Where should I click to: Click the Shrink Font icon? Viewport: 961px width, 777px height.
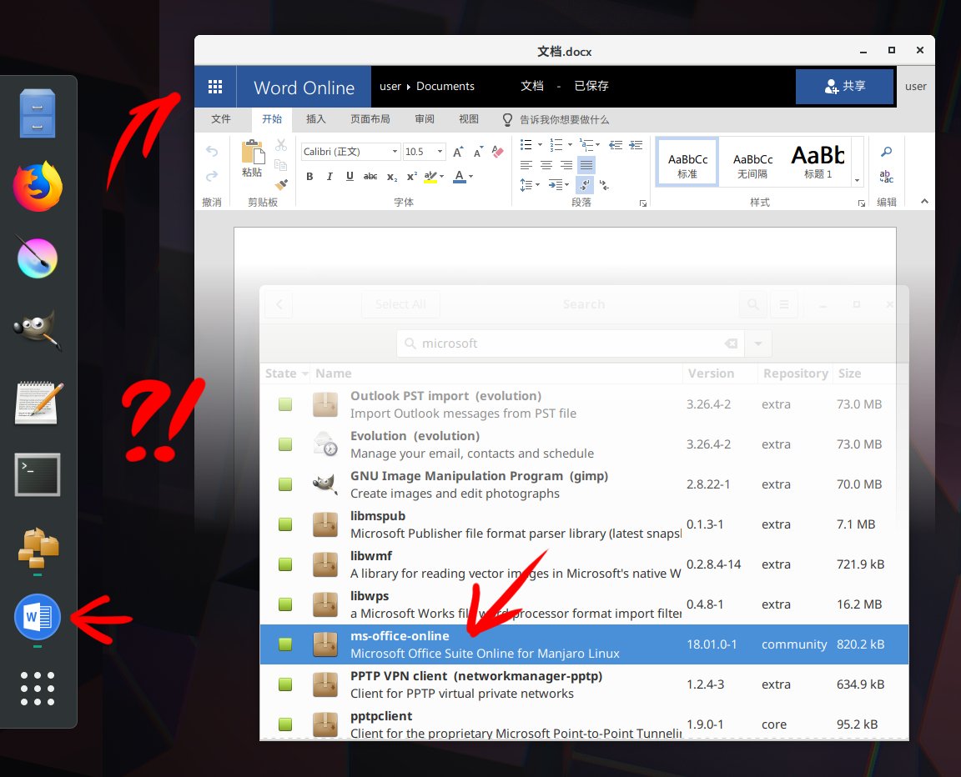point(478,152)
